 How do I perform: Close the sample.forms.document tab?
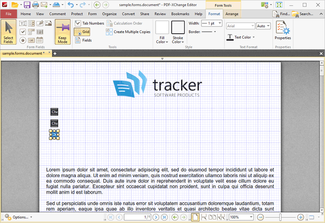pyautogui.click(x=49, y=52)
